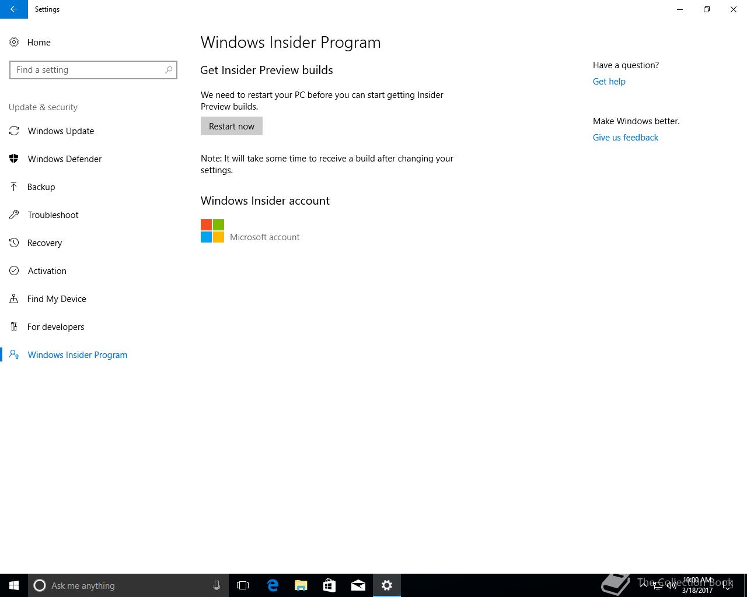Click the Find My Device person icon

pos(14,298)
